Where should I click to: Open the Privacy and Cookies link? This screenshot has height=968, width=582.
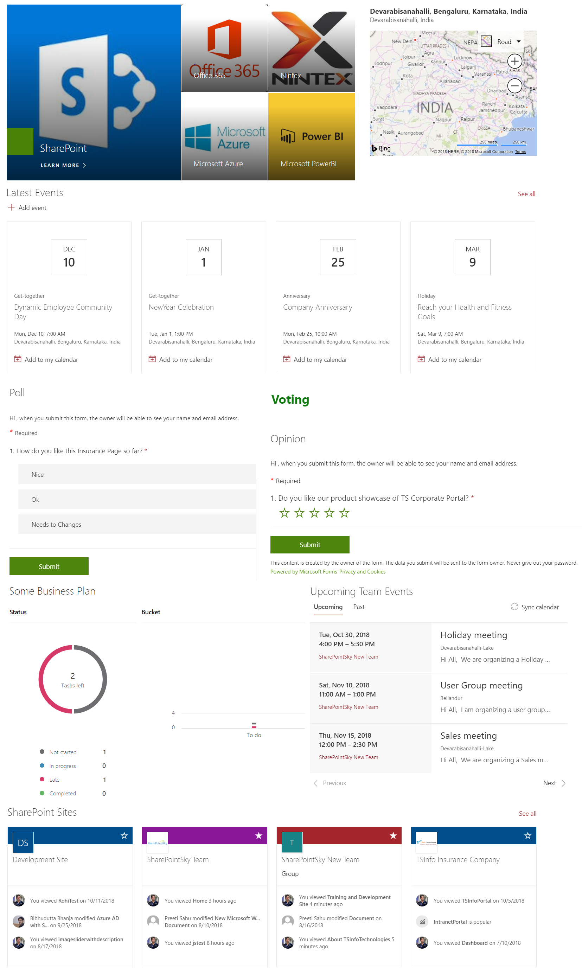362,572
